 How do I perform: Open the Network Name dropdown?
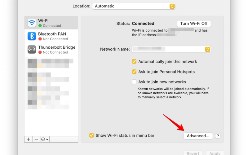coord(171,49)
